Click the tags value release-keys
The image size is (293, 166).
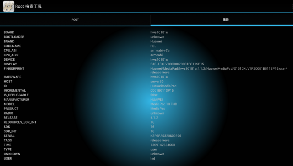point(160,140)
